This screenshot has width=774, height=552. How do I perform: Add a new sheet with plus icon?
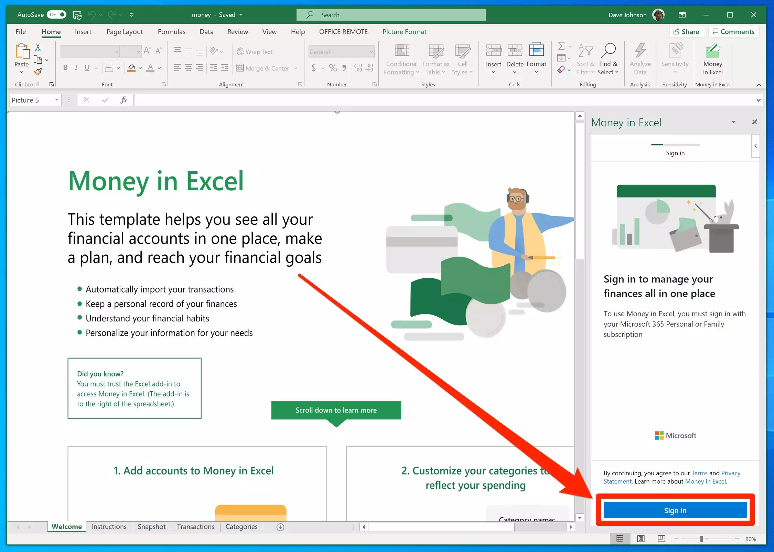coord(280,527)
